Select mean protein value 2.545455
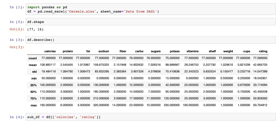 coord(66,65)
